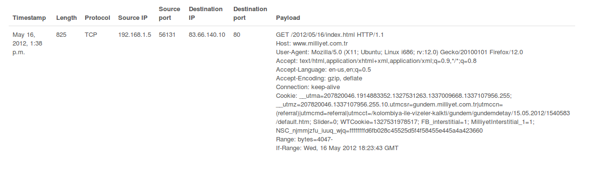This screenshot has width=611, height=184.
Task: Select the Host: www.milliyet.com.tr line
Action: [312, 44]
